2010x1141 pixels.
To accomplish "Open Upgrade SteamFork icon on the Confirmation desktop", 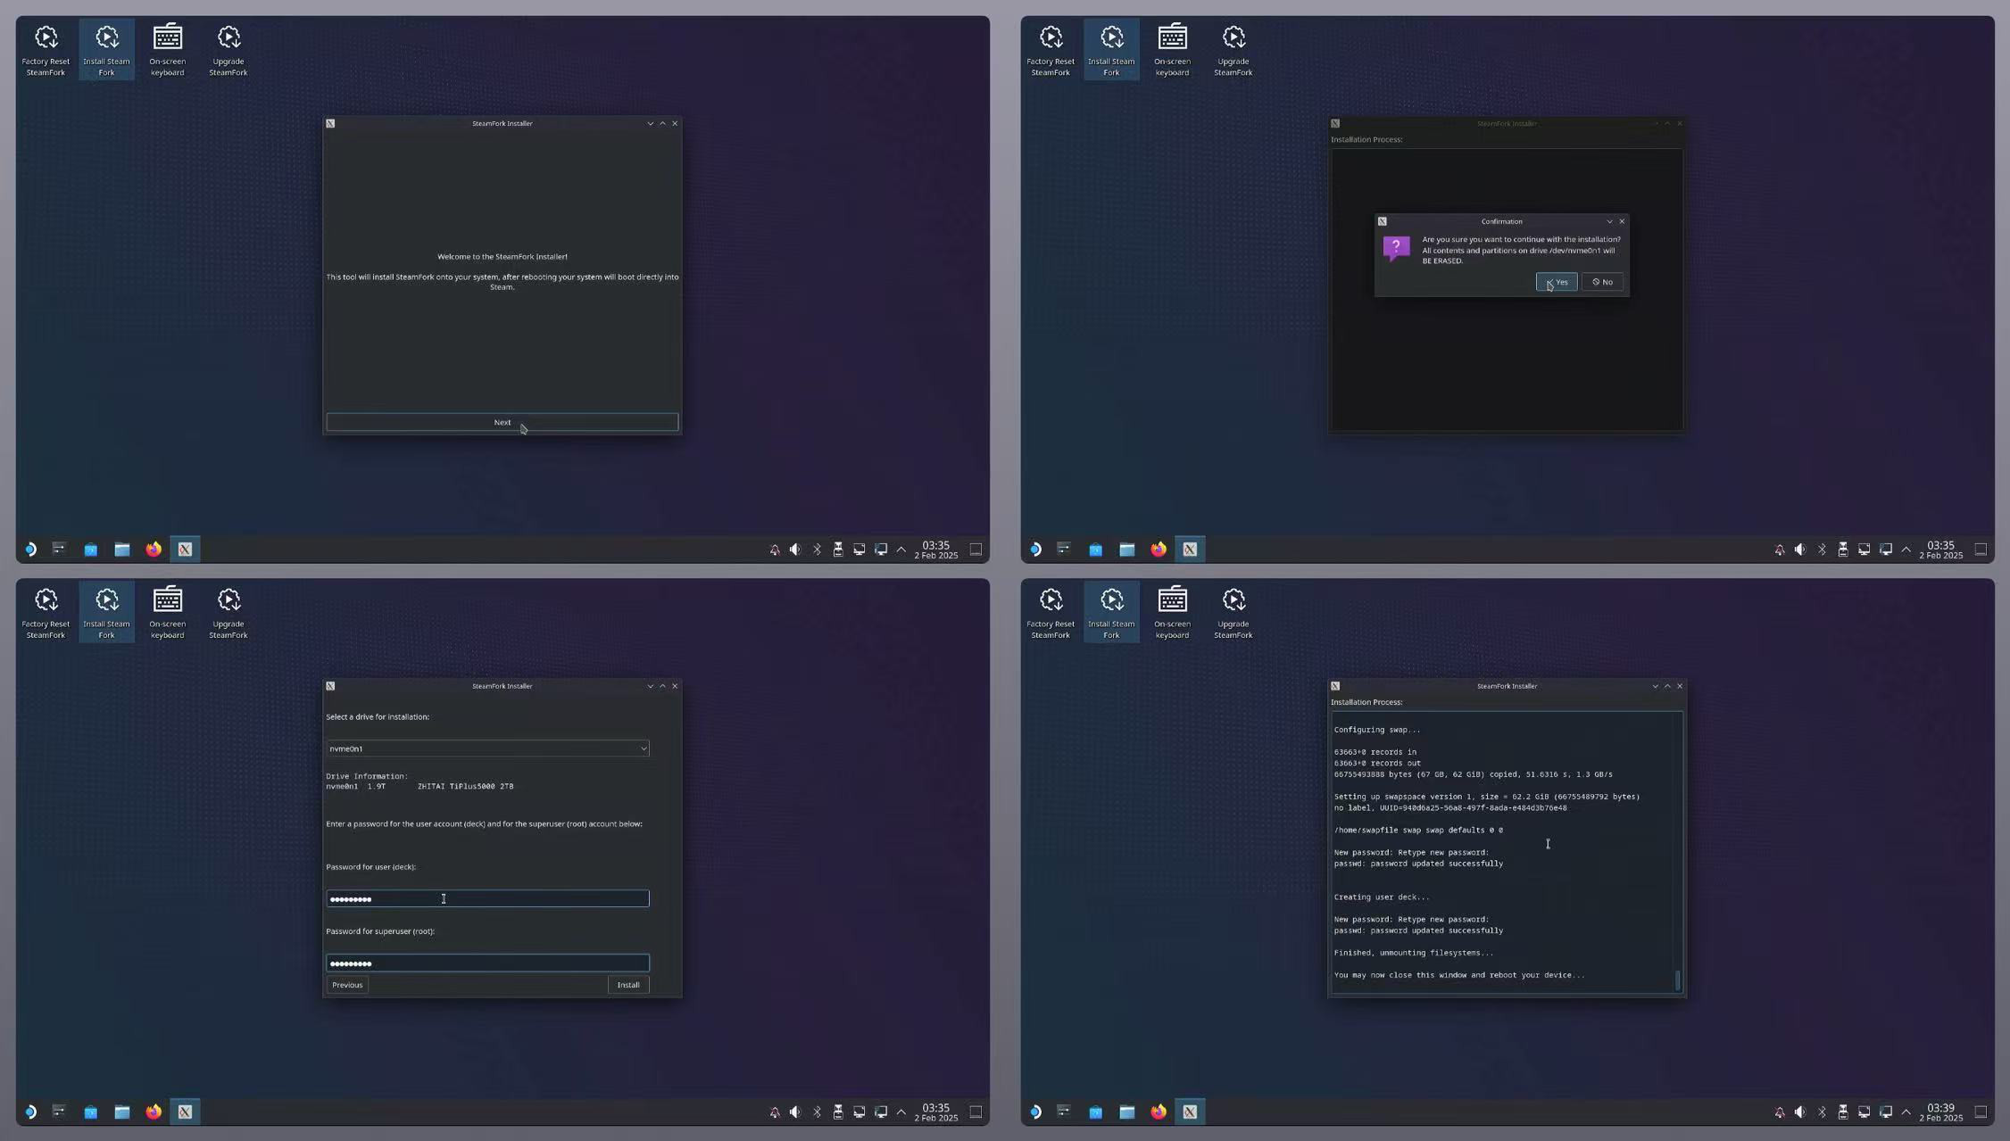I will tap(1233, 50).
